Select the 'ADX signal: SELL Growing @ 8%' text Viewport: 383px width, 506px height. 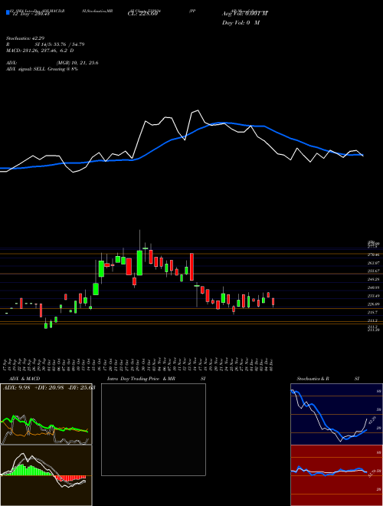42,69
